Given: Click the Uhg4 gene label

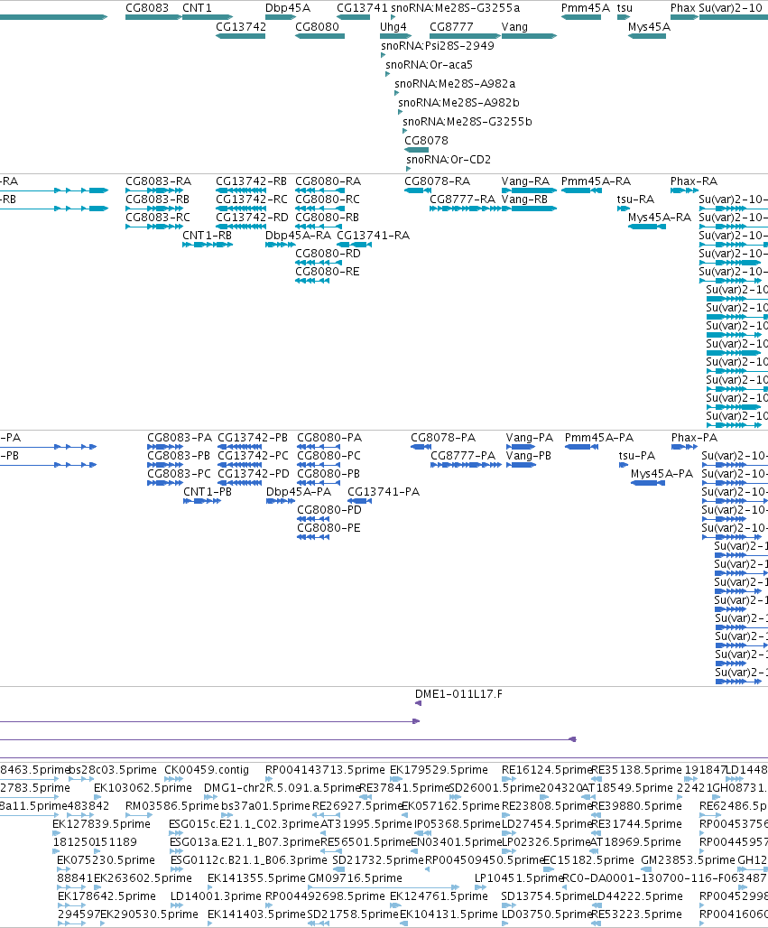Looking at the screenshot, I should [393, 27].
